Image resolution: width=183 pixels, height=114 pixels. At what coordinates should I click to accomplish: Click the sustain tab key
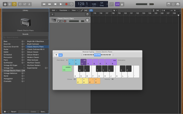click(x=67, y=68)
